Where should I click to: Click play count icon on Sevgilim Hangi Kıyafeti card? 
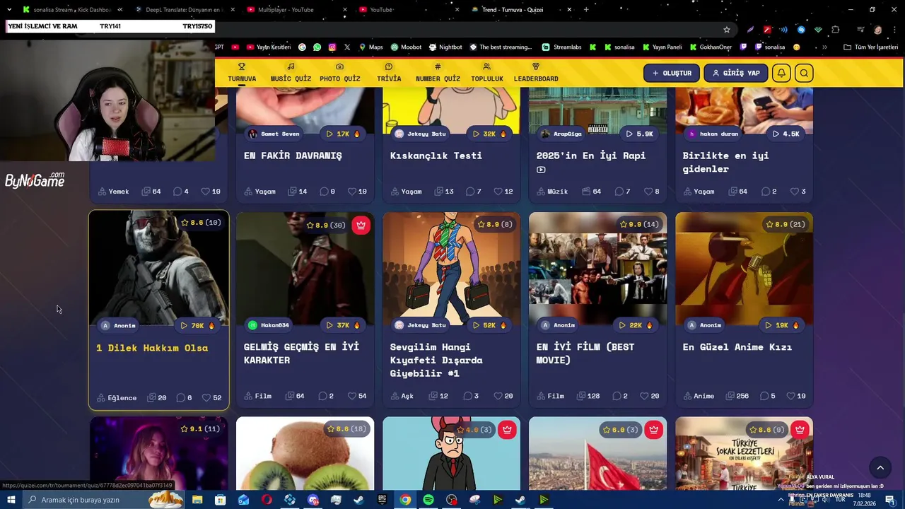pyautogui.click(x=476, y=325)
